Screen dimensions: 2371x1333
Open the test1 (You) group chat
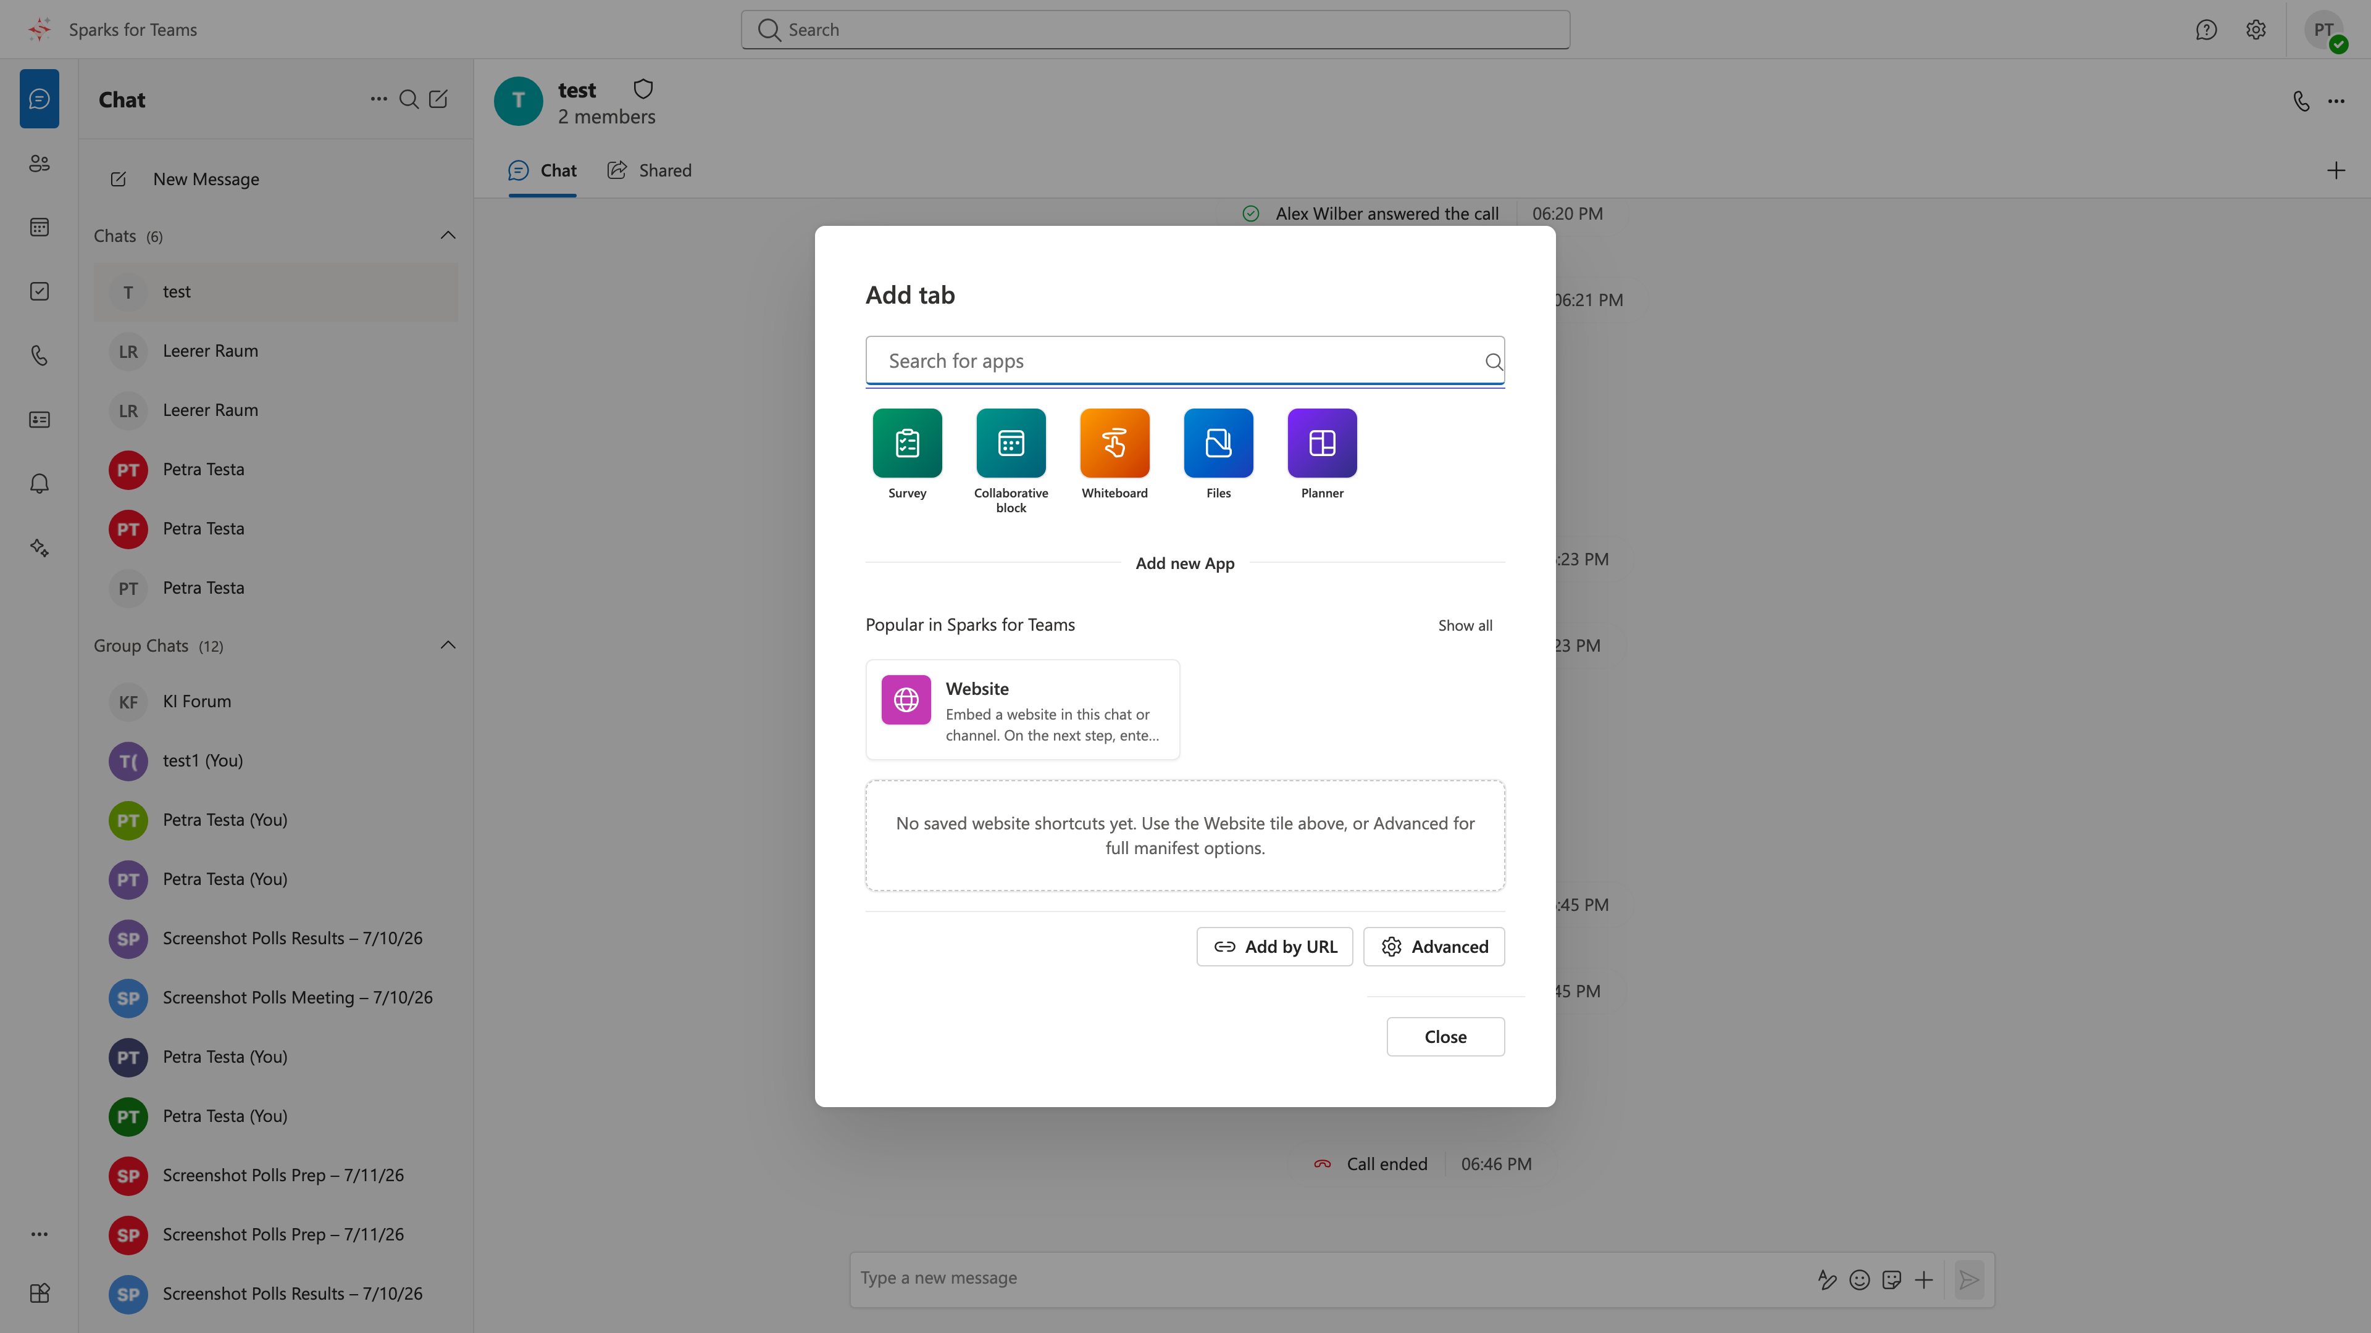(275, 761)
